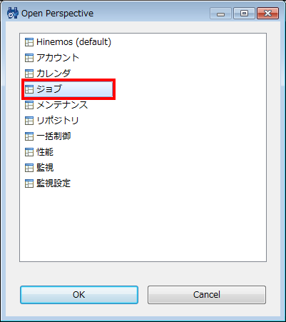286x322 pixels.
Task: Click the 性能 perspective icon
Action: coord(29,152)
